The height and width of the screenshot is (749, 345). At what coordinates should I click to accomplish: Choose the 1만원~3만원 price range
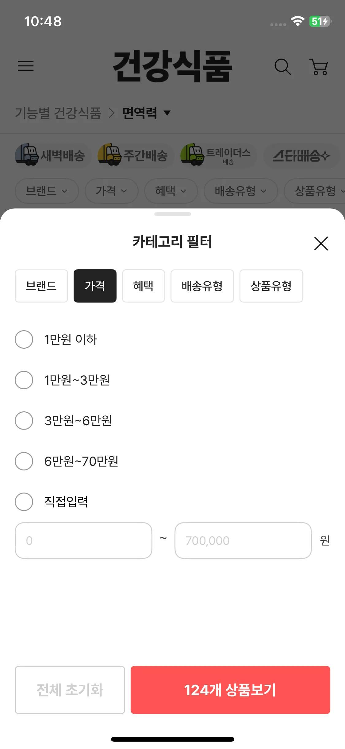pyautogui.click(x=24, y=380)
